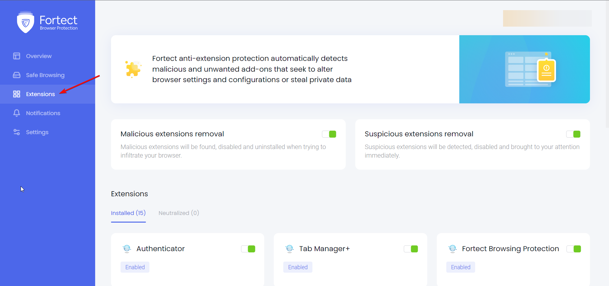The width and height of the screenshot is (609, 286).
Task: Open the Notifications menu item
Action: pyautogui.click(x=43, y=113)
